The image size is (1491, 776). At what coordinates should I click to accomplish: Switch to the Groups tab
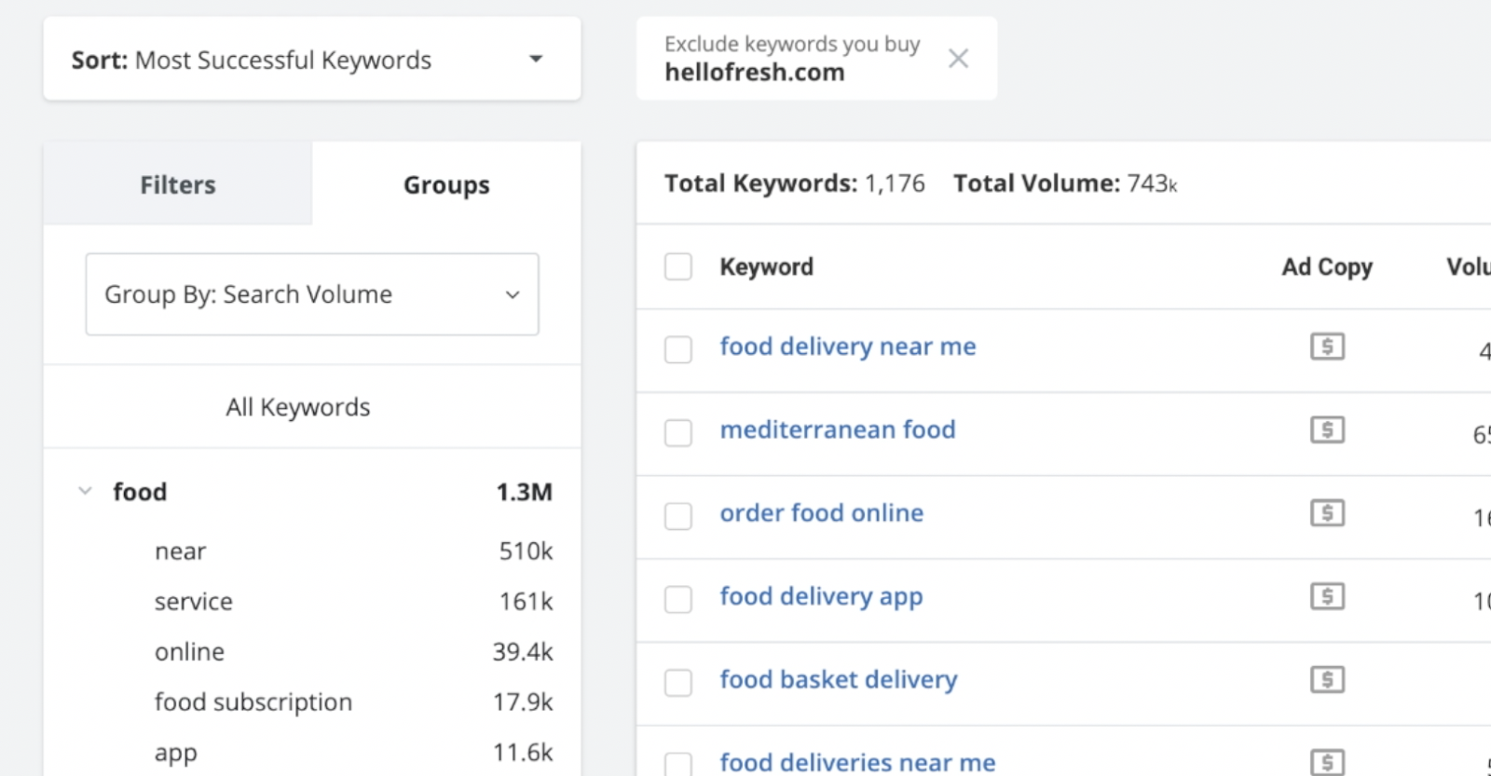[446, 184]
